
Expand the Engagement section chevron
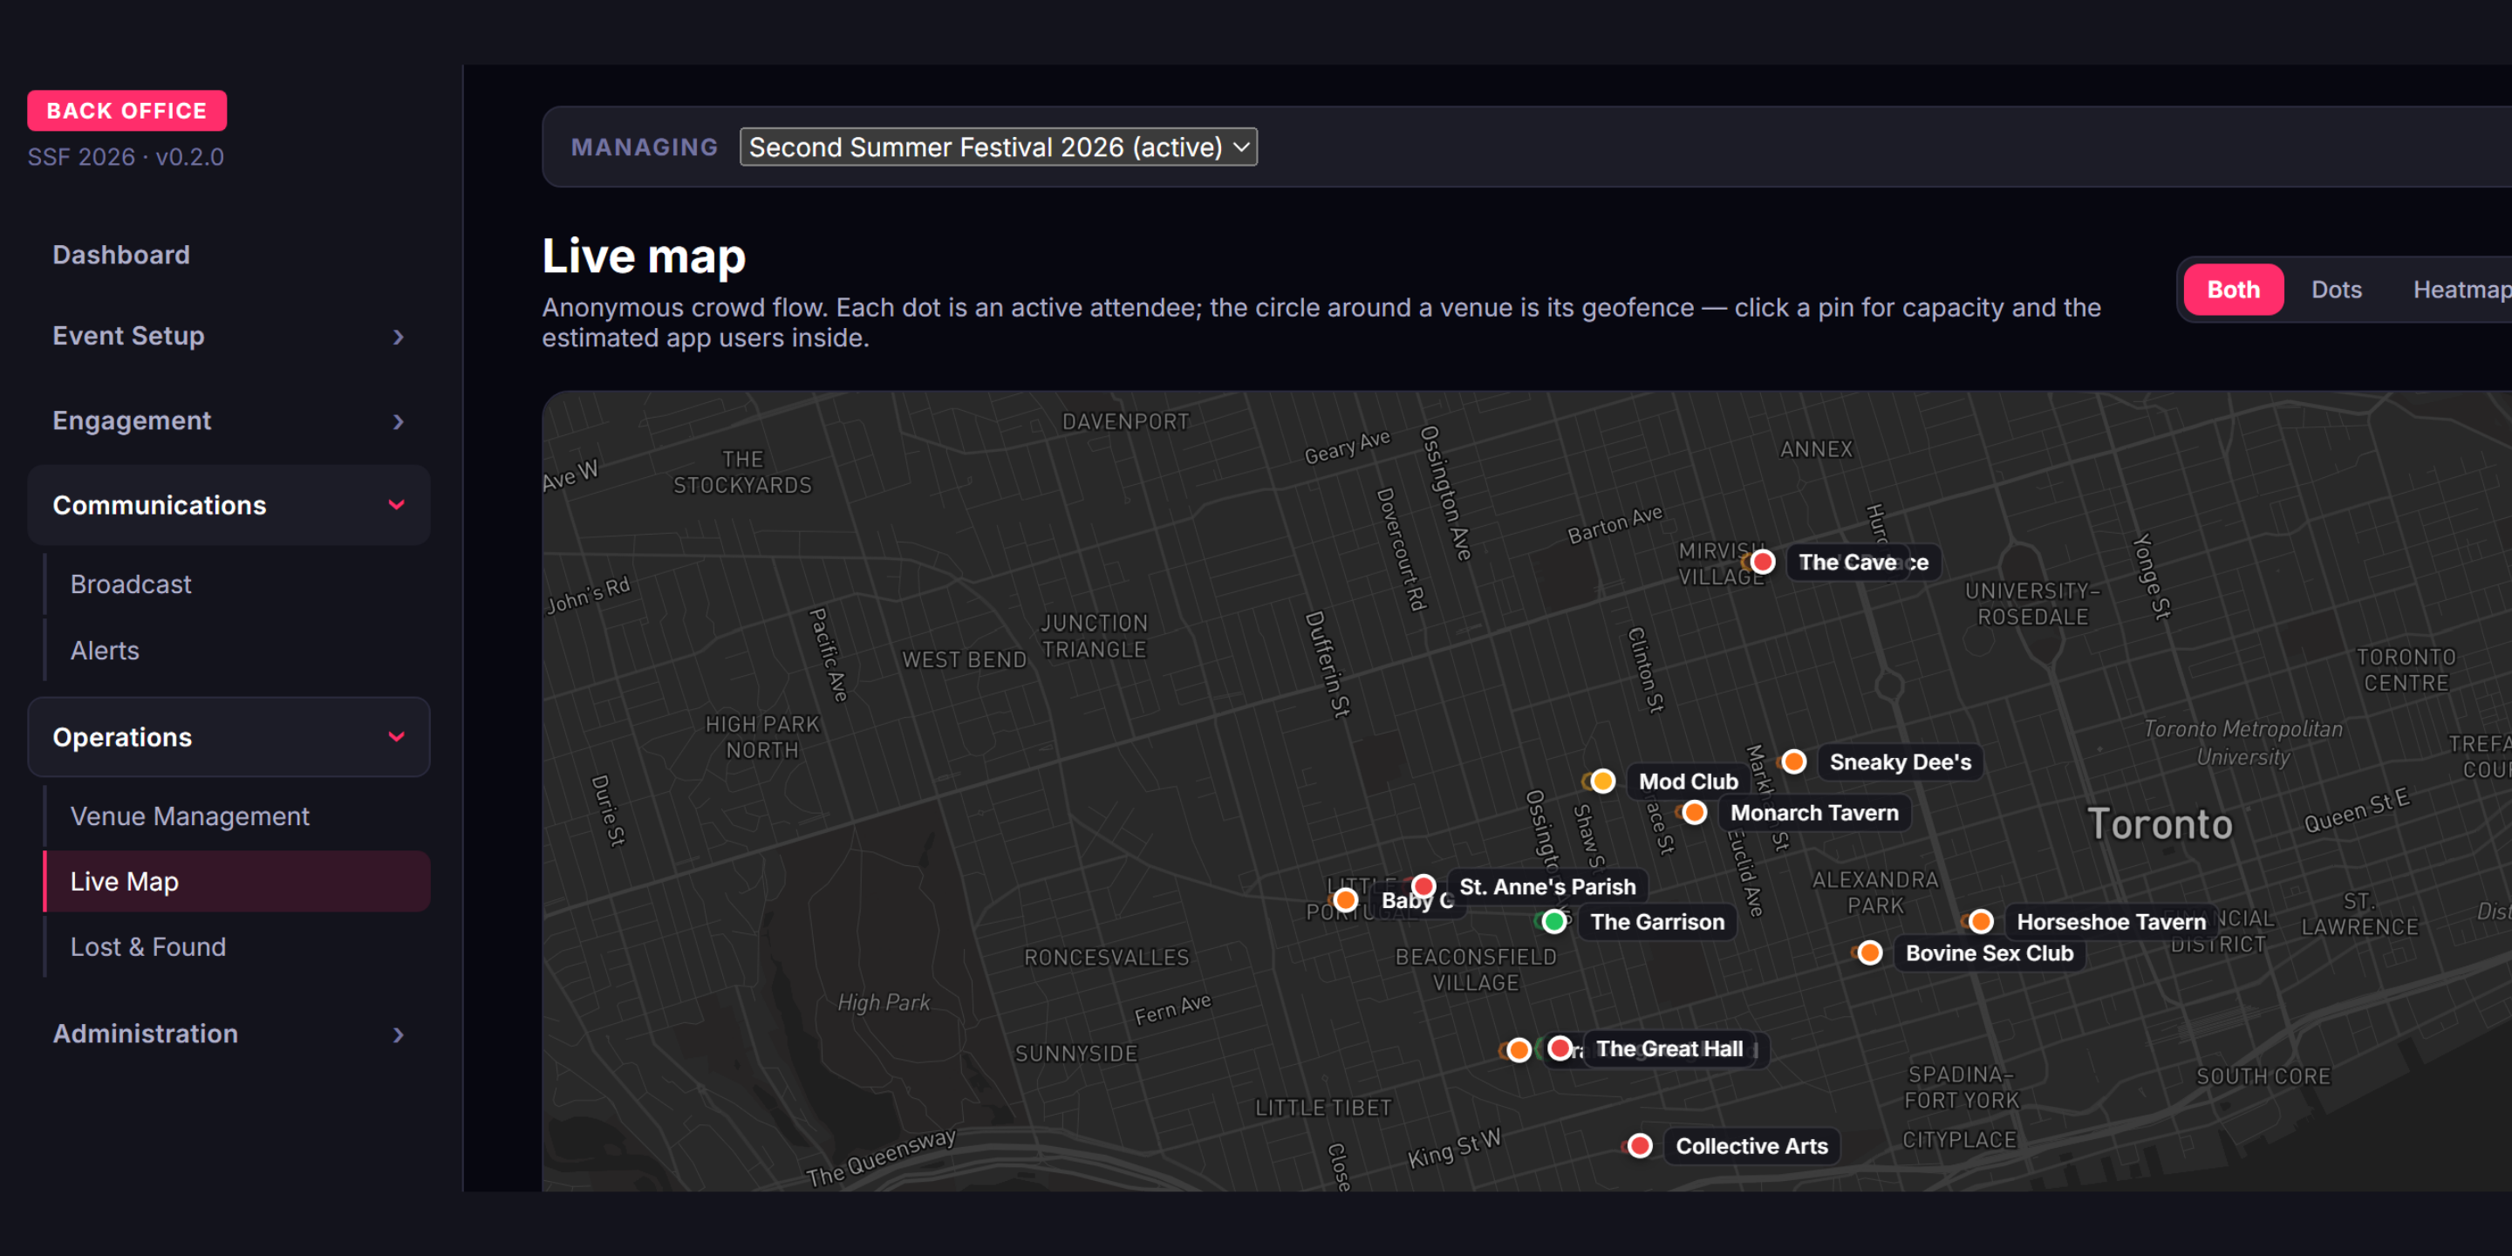click(398, 421)
